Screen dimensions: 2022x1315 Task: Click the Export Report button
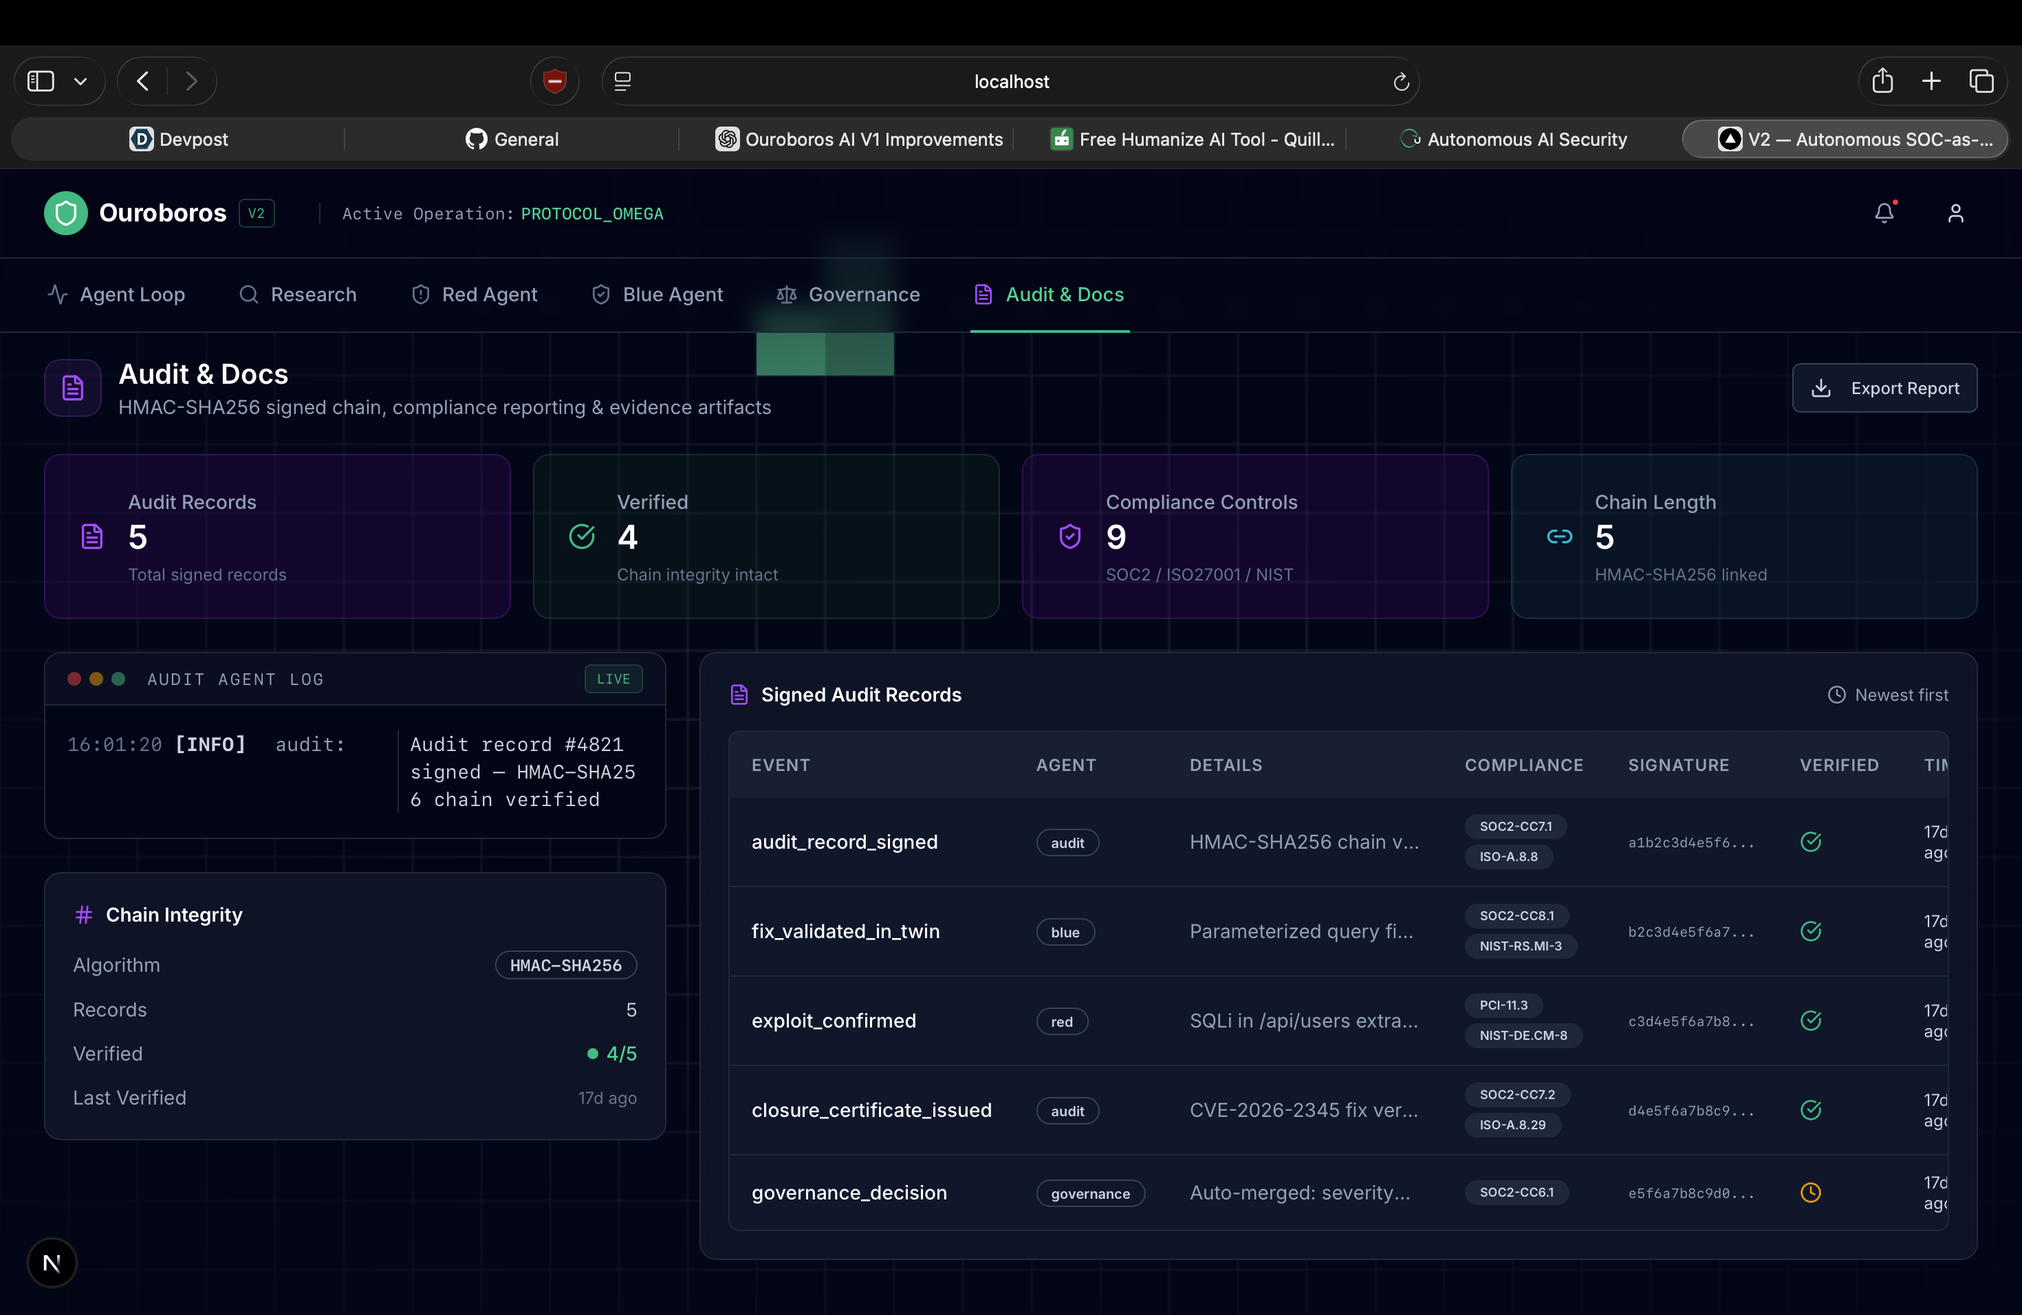(x=1884, y=388)
